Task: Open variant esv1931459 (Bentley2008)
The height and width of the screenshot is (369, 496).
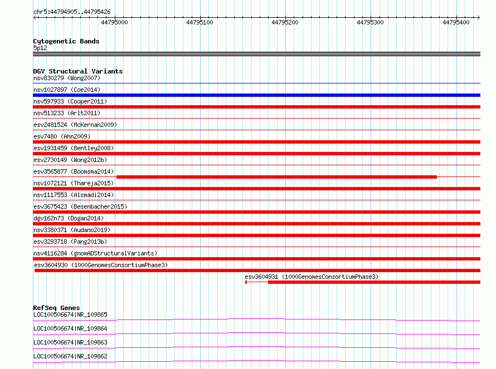Action: click(74, 148)
